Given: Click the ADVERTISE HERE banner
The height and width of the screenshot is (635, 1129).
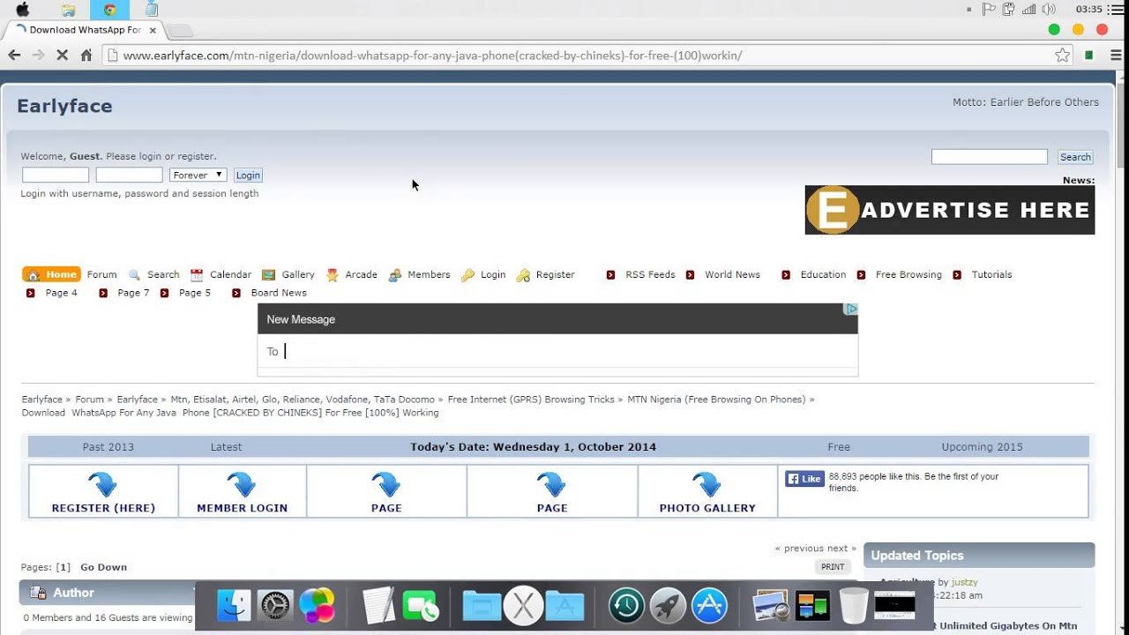Looking at the screenshot, I should coord(950,210).
